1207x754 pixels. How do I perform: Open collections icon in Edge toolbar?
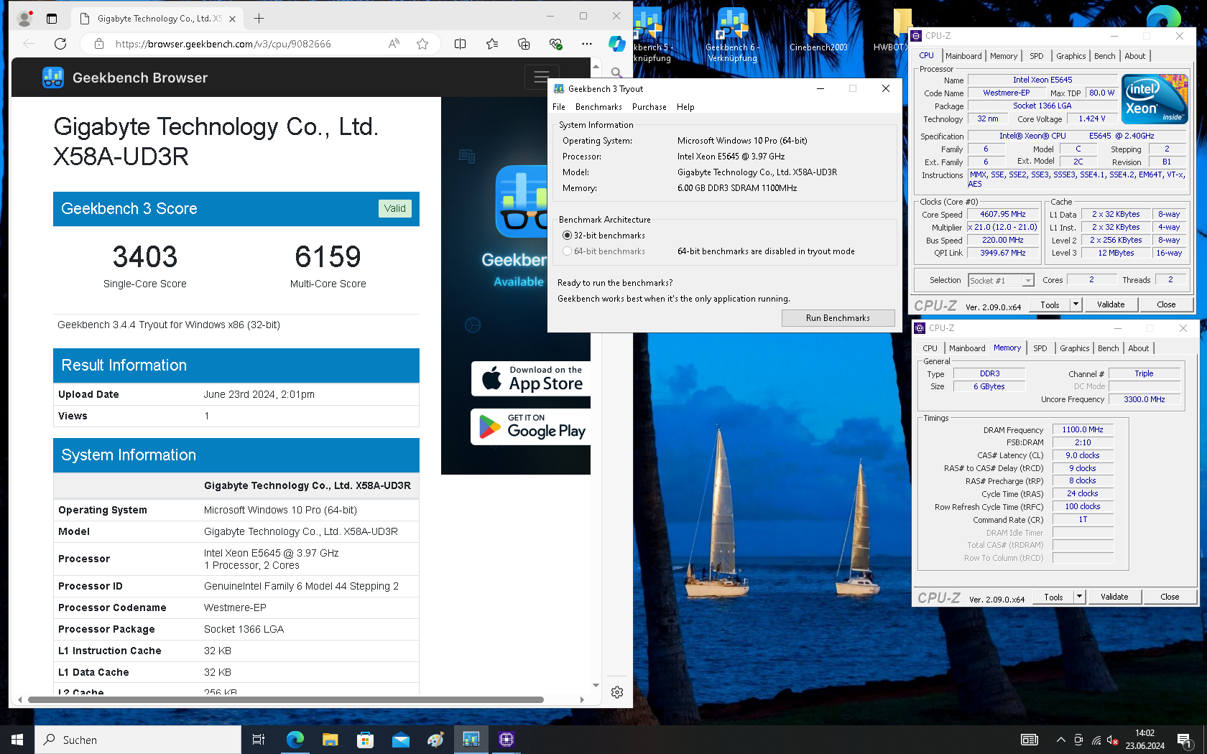coord(524,44)
